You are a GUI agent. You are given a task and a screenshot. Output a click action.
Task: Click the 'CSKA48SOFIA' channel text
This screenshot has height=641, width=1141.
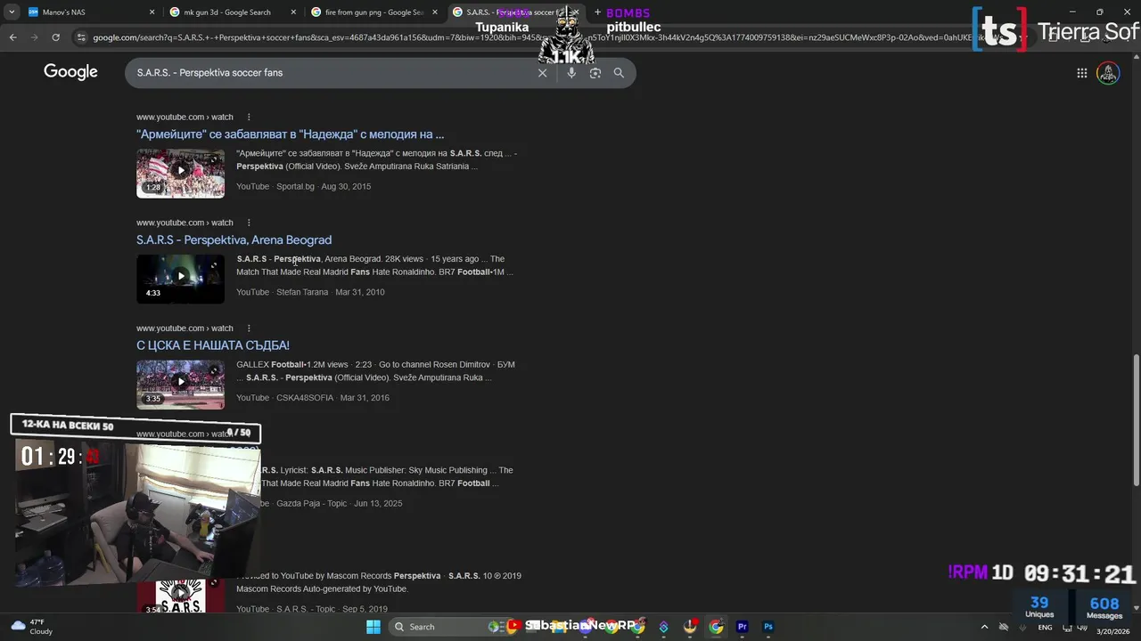point(305,398)
